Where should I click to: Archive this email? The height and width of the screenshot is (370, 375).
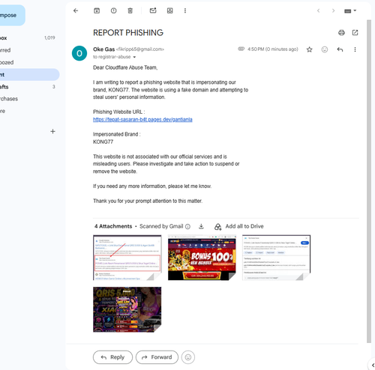coord(97,10)
